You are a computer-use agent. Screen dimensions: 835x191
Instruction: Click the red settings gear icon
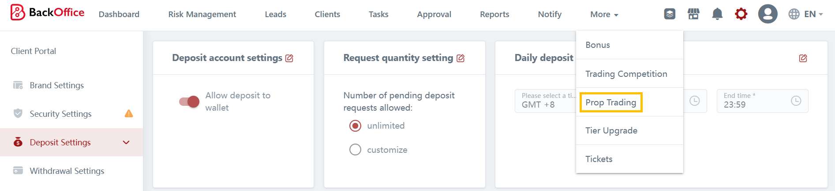pyautogui.click(x=741, y=14)
